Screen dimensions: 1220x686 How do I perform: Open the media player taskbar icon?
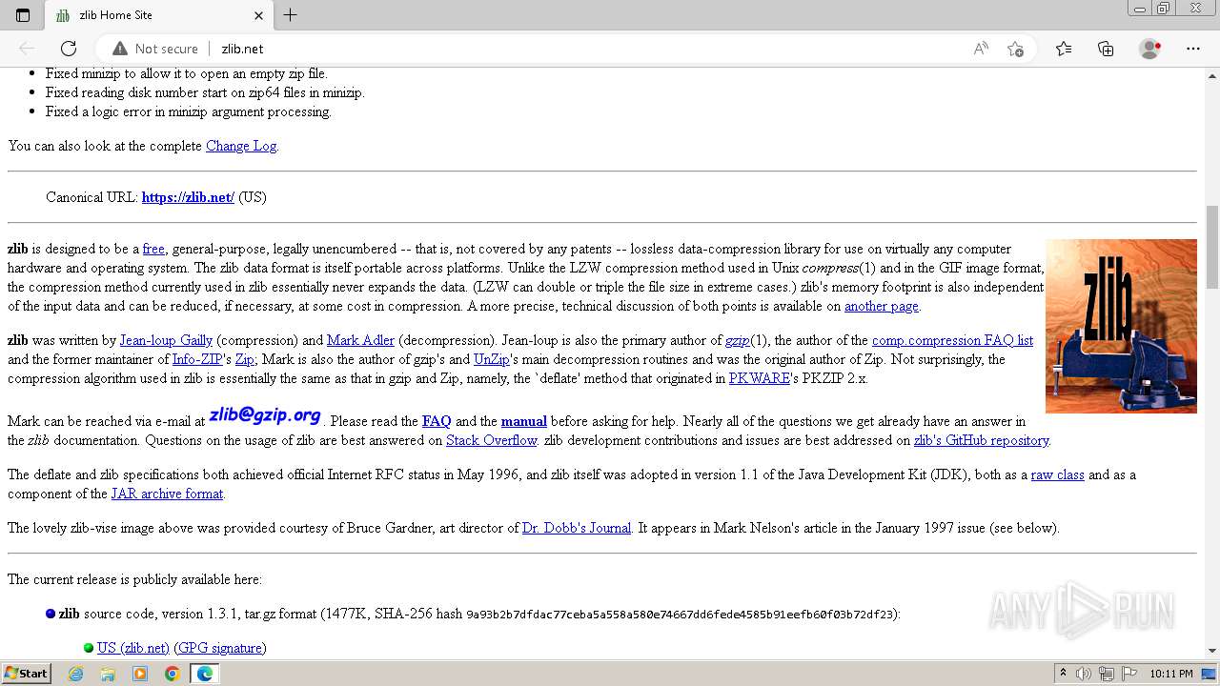click(x=140, y=674)
